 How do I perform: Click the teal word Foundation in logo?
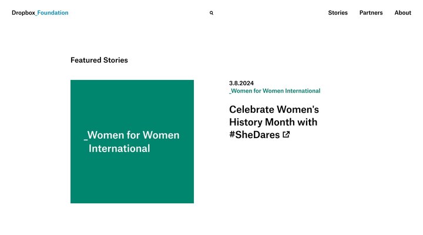53,13
